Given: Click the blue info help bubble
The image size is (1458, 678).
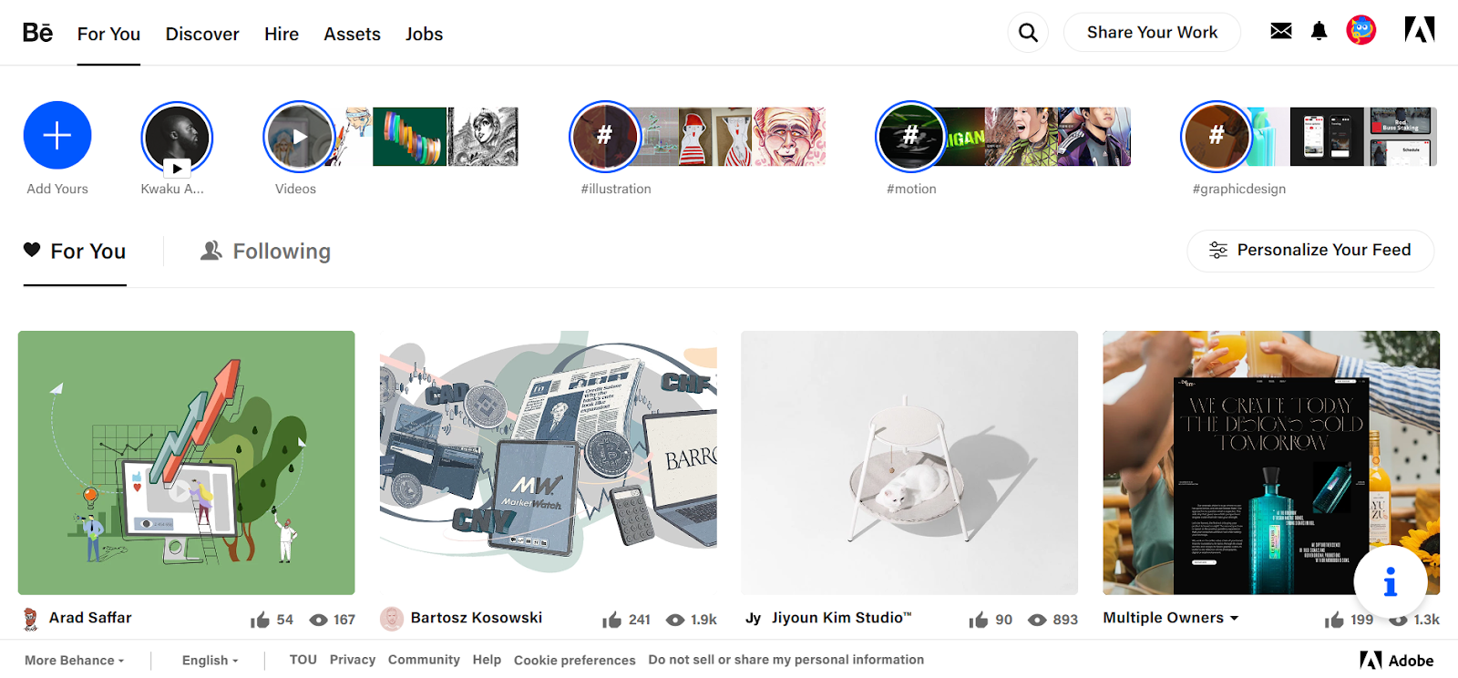Looking at the screenshot, I should [x=1391, y=581].
